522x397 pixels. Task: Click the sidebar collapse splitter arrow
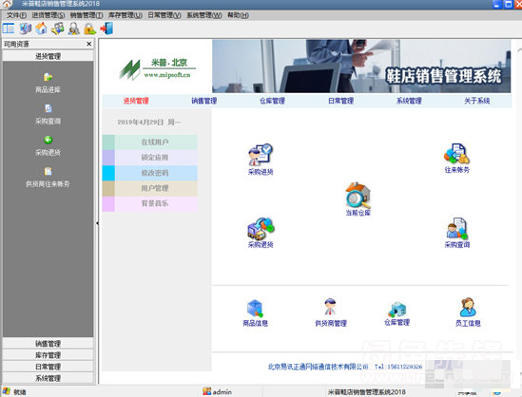click(97, 223)
